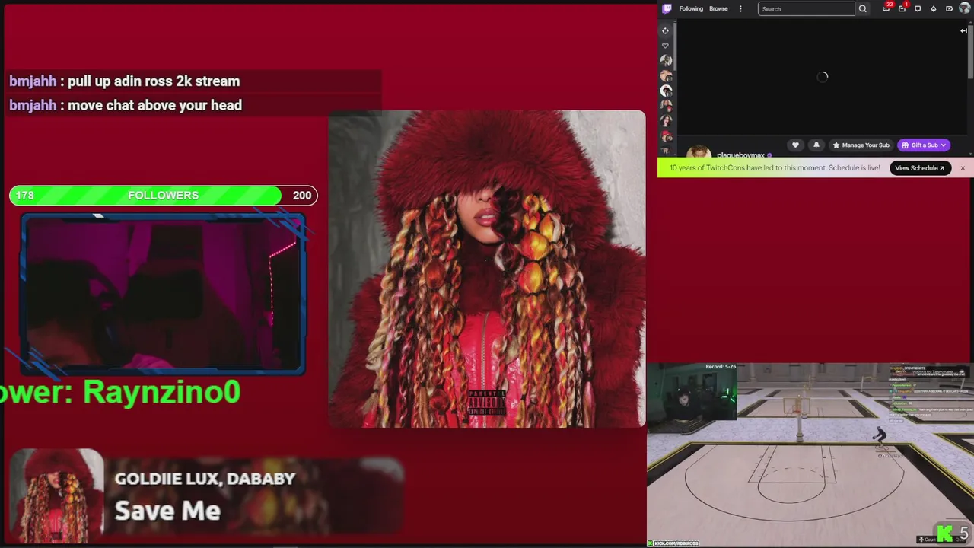Open notifications with the 22 badge

pyautogui.click(x=886, y=8)
